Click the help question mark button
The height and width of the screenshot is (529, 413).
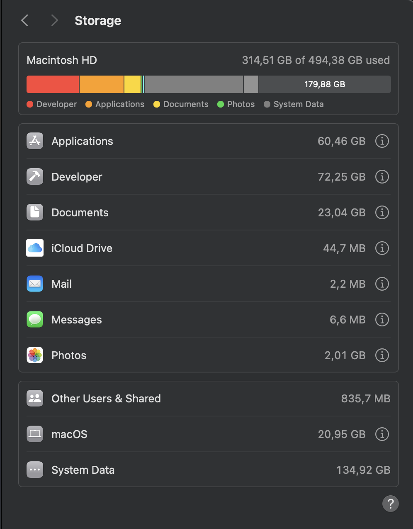391,504
